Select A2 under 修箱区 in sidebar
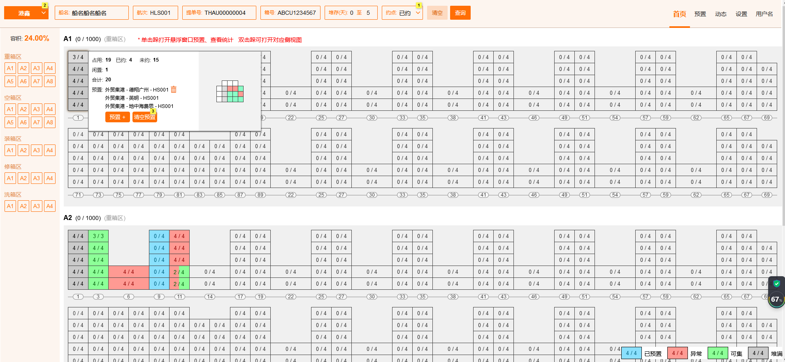The height and width of the screenshot is (362, 785). click(23, 178)
